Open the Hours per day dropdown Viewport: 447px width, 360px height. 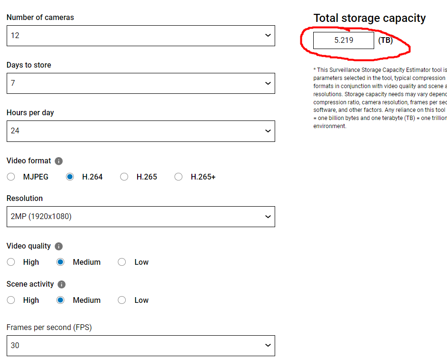140,131
